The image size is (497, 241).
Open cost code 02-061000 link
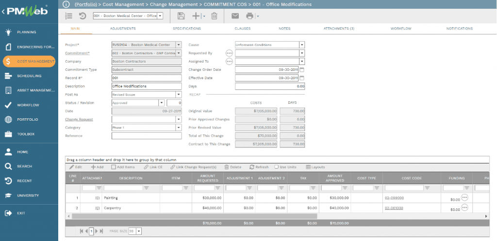point(394,208)
